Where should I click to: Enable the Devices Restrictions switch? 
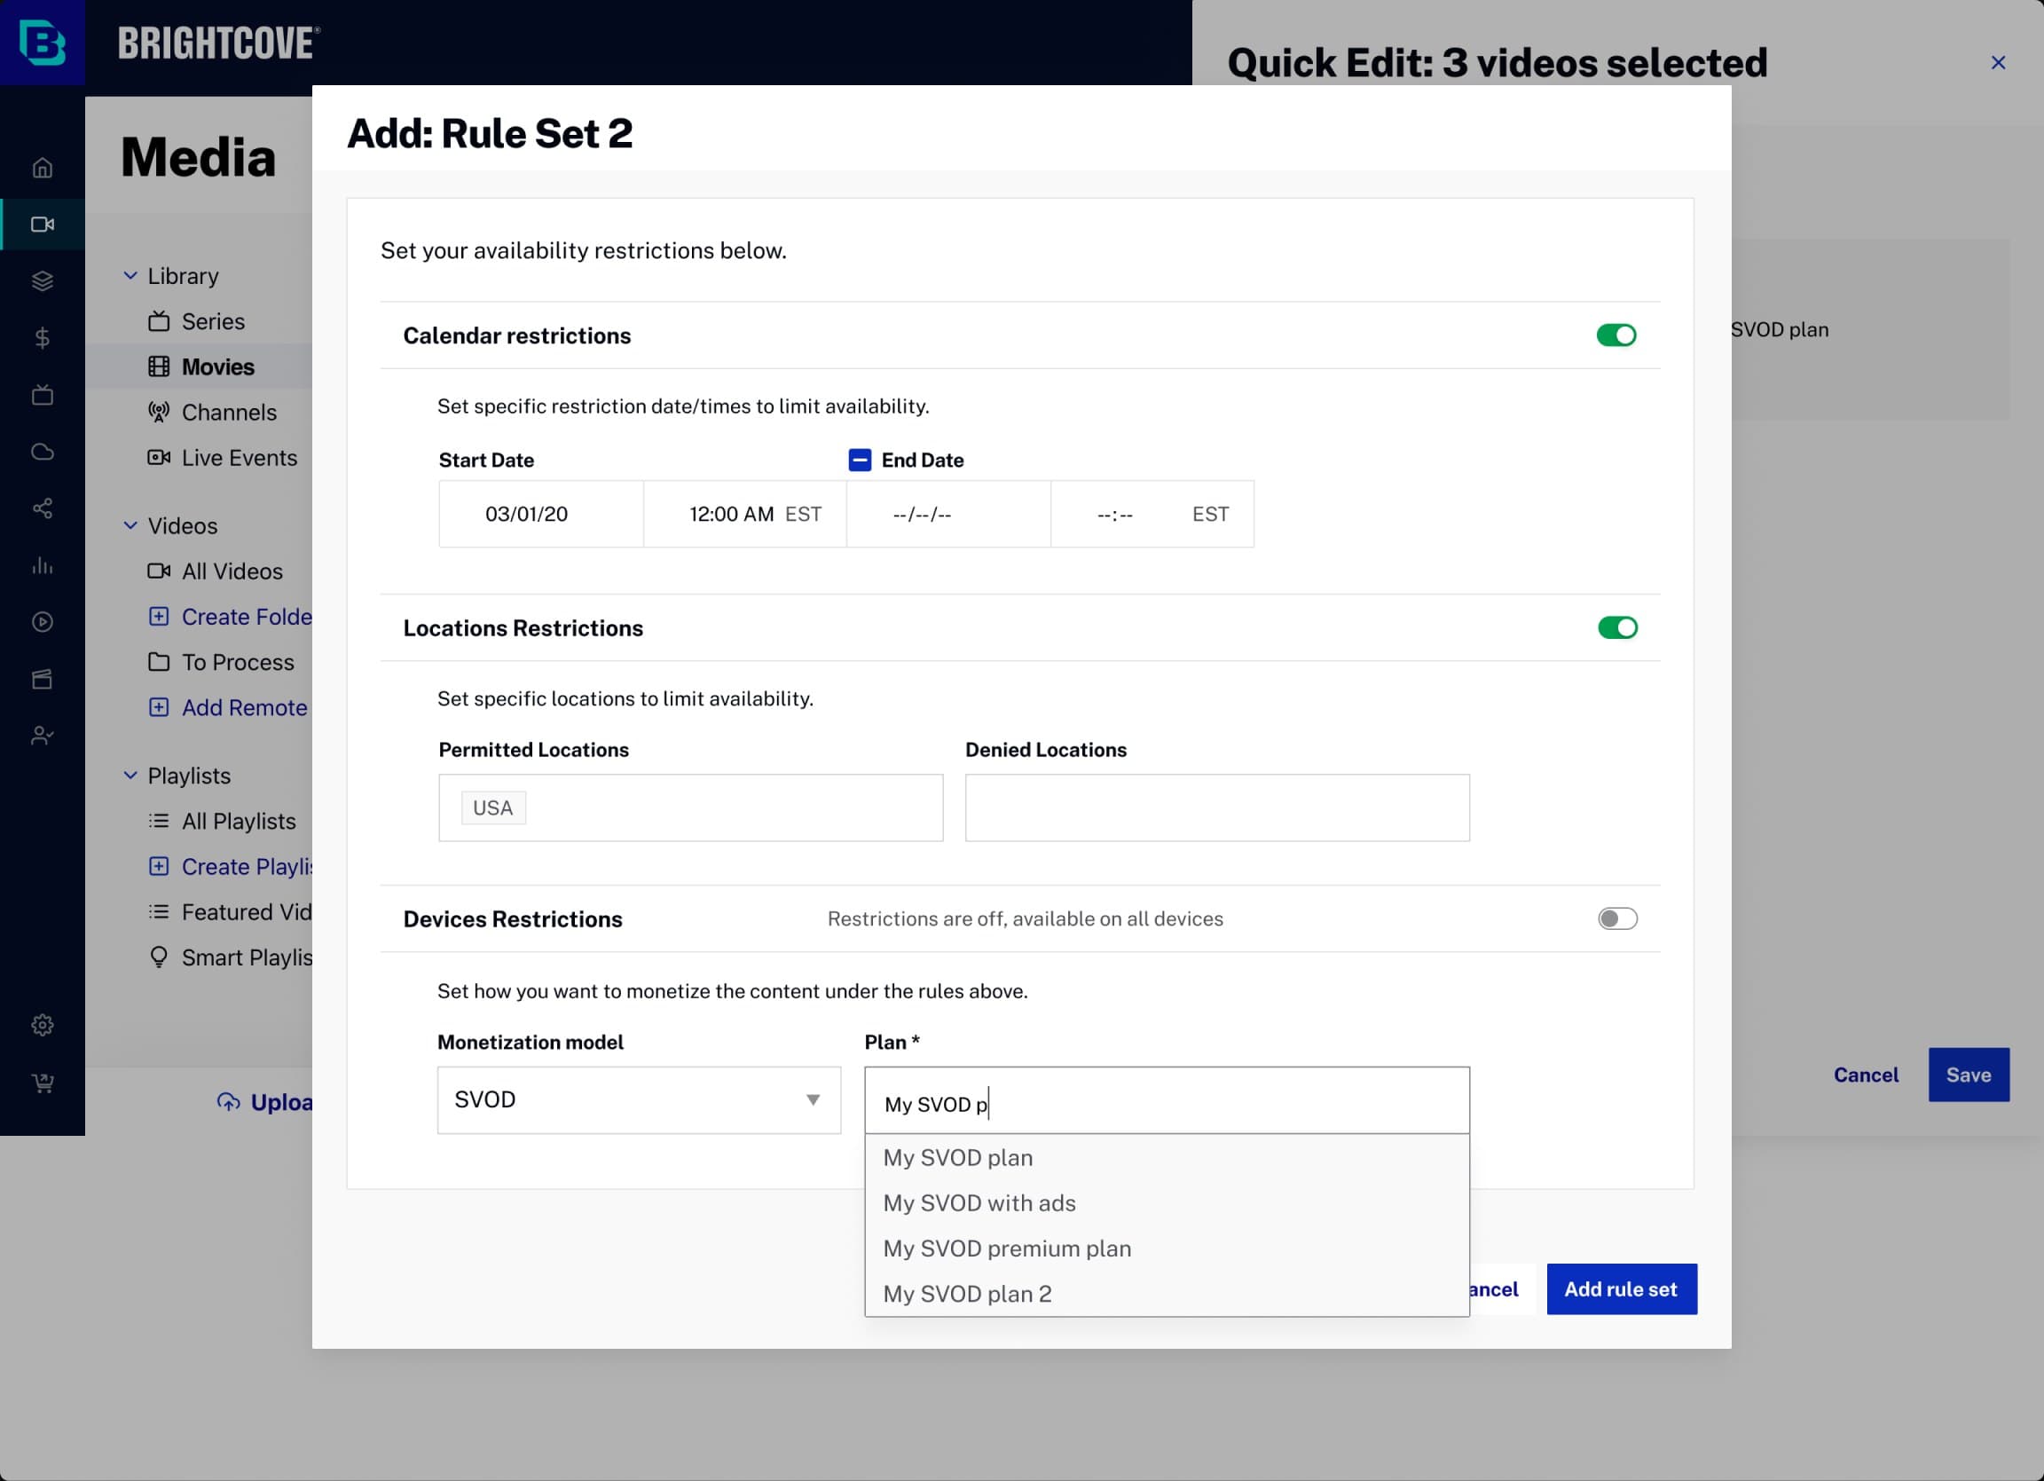pos(1616,918)
